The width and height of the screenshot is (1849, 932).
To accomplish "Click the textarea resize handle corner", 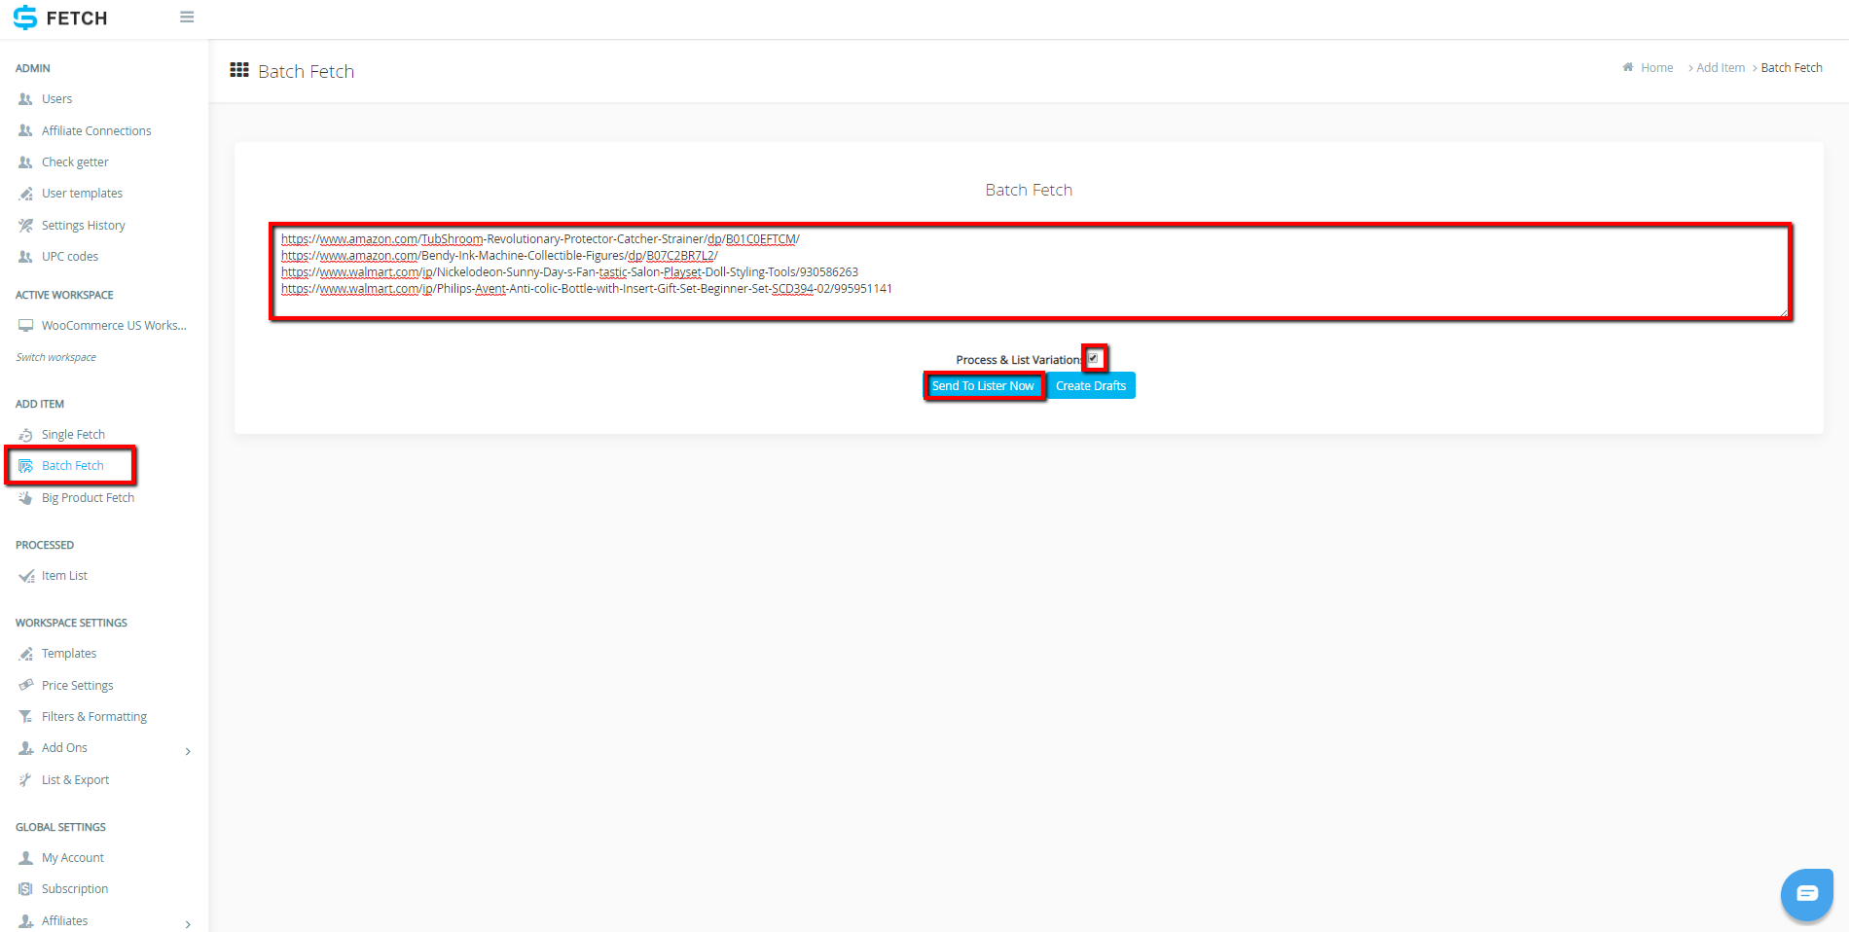I will pyautogui.click(x=1784, y=312).
